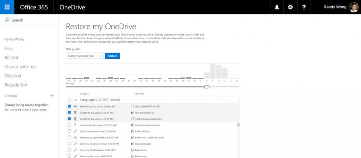Click the Excel icon of Next Generation V1
Viewport: 361px width, 158px height.
132,112
